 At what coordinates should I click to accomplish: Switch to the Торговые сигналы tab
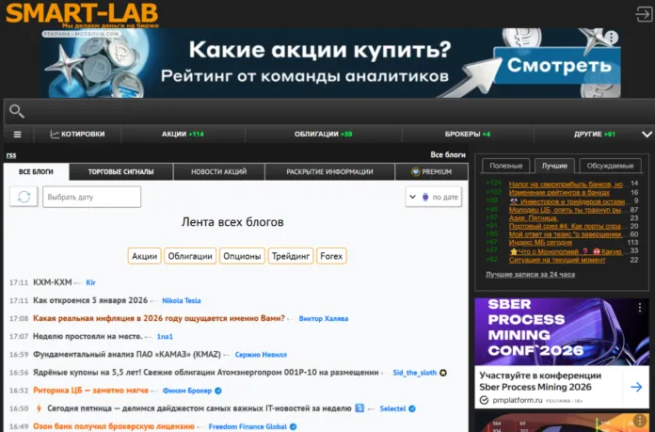[120, 171]
